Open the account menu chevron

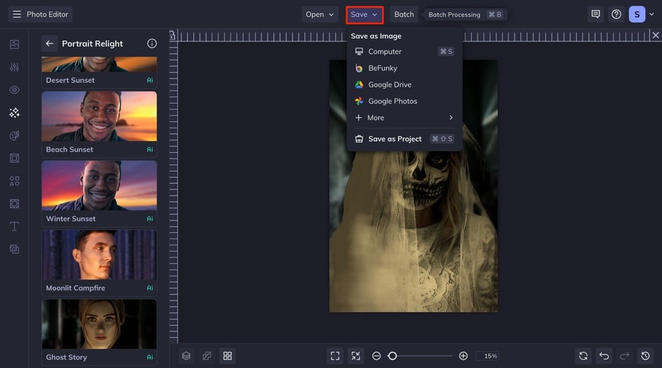652,14
